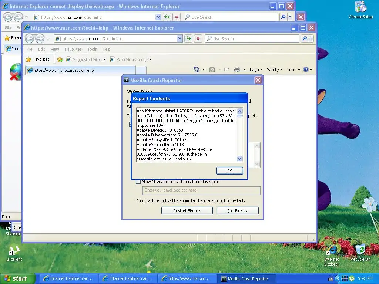The width and height of the screenshot is (379, 284).
Task: Click search magnifier in rear IE window
Action: [x=283, y=17]
